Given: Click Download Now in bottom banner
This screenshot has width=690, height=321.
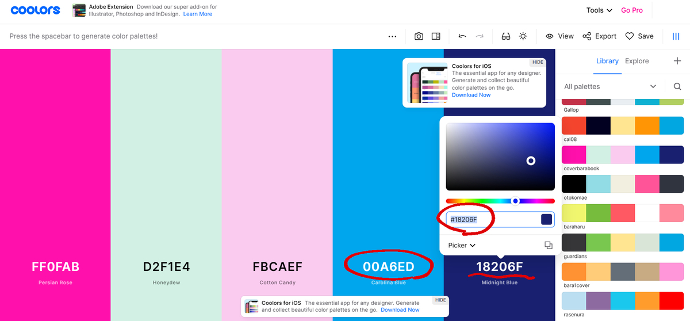Looking at the screenshot, I should pyautogui.click(x=400, y=309).
